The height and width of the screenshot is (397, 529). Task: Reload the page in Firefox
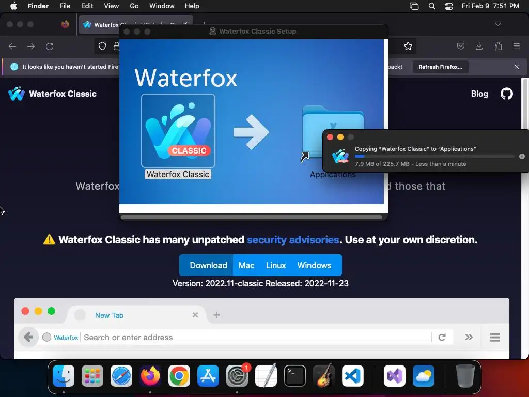pos(50,46)
